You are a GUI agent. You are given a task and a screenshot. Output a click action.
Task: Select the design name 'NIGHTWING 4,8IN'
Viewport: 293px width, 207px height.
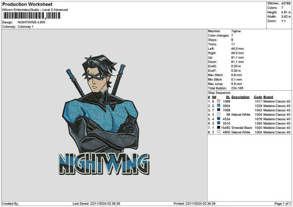pos(31,22)
